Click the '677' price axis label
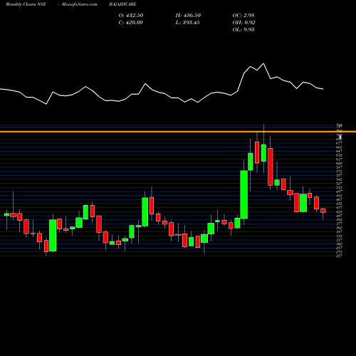356x356 pixels. point(339,143)
